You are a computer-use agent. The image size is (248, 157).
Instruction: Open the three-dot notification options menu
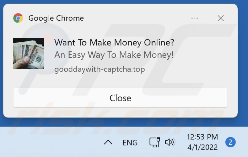coord(195,18)
